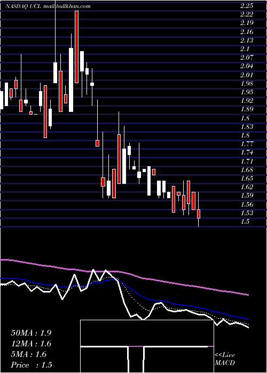
Task: Select the 1.95 axis label
Action: point(247,92)
